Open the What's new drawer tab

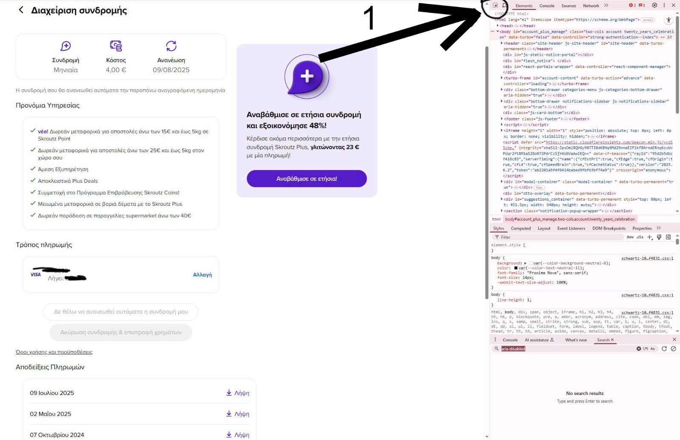click(576, 340)
